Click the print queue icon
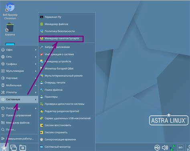Viewport: 190px width, 151px height. [x=42, y=83]
